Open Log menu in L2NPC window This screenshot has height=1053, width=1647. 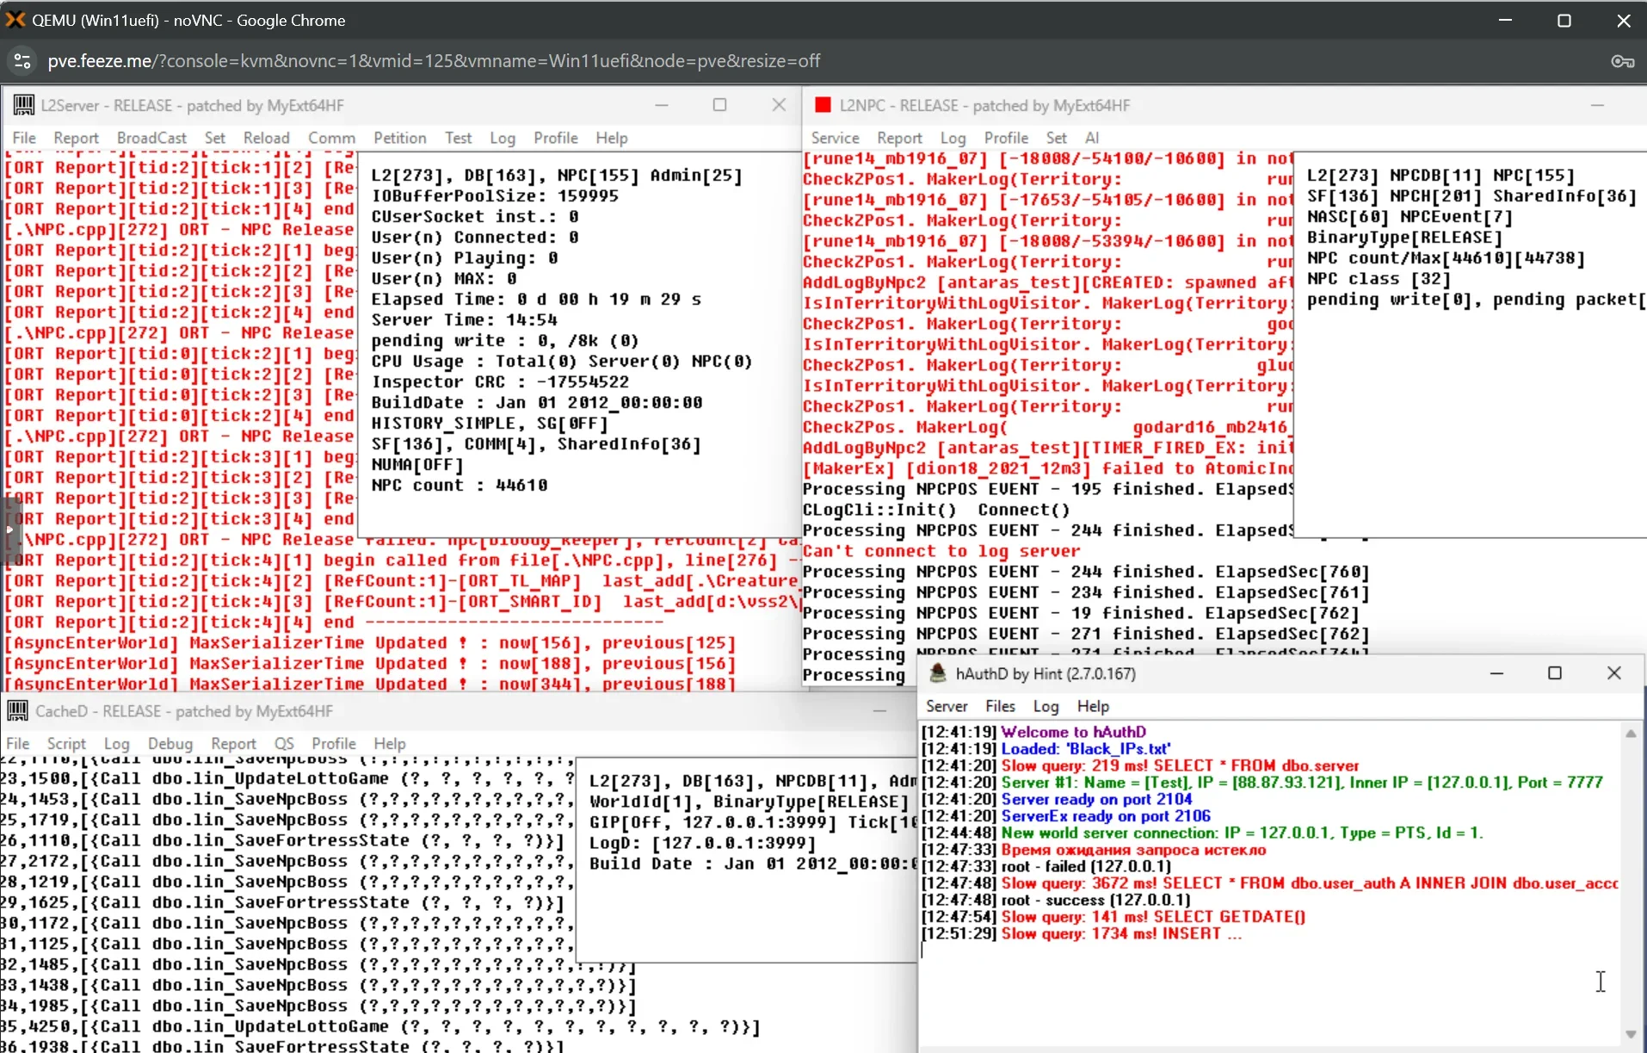[x=953, y=138]
